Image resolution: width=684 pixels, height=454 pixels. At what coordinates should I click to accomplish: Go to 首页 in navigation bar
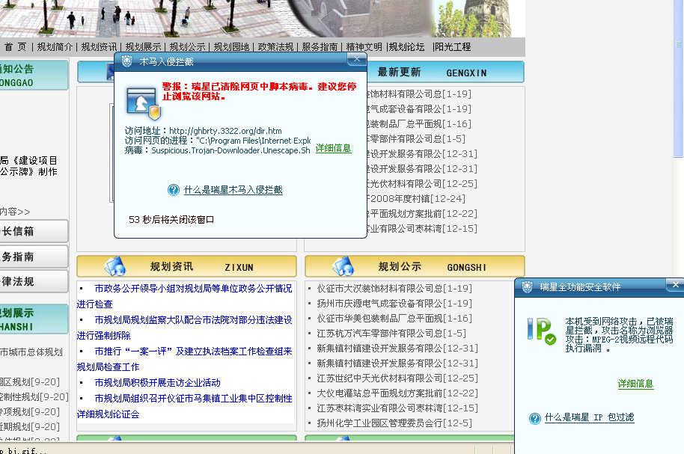[15, 46]
